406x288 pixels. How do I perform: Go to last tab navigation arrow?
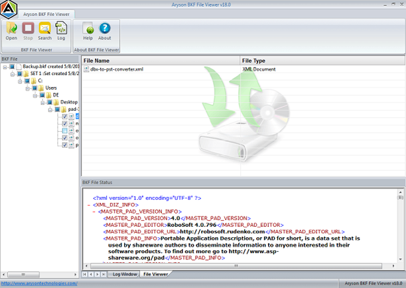click(x=103, y=274)
